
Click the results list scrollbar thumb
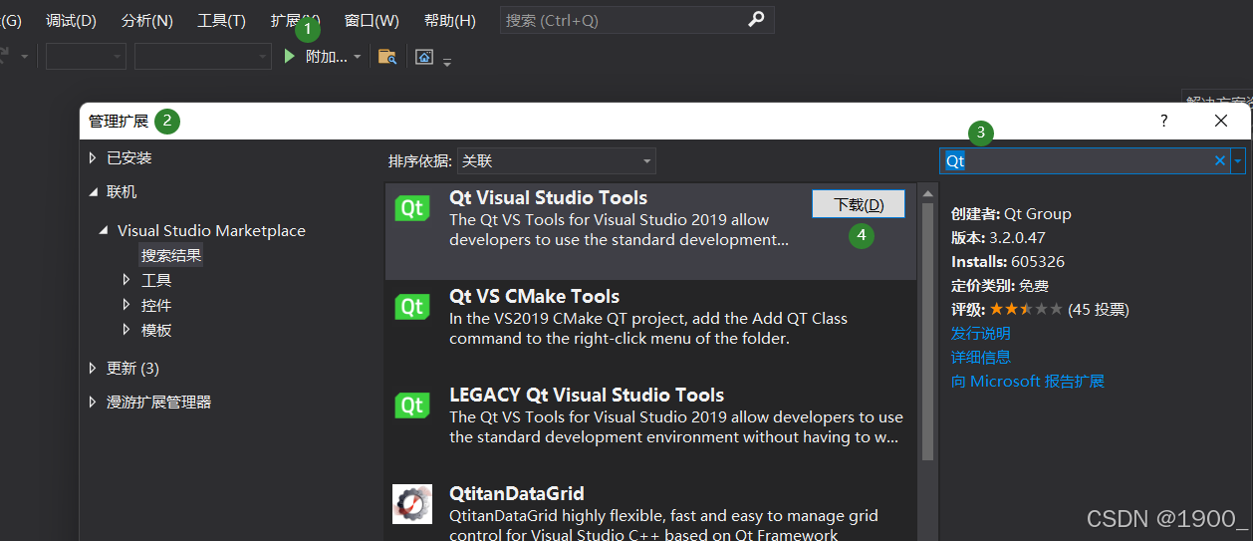[927, 332]
